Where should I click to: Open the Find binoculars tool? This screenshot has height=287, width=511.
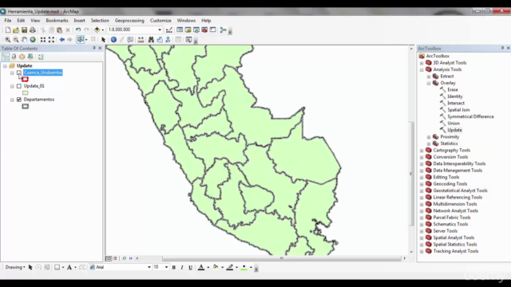click(x=151, y=40)
